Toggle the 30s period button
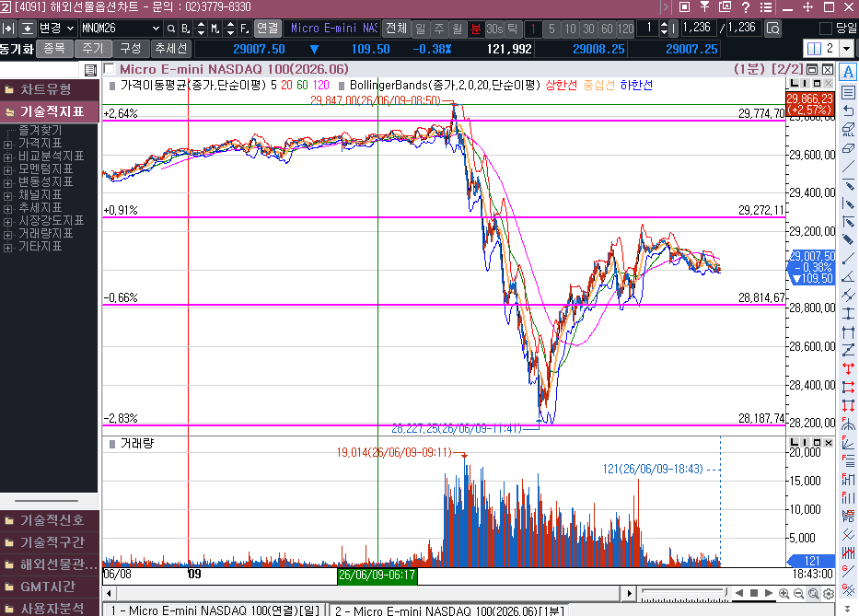Screen dimensions: 859x616 [x=494, y=29]
